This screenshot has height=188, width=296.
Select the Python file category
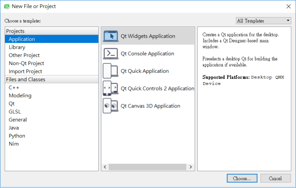[17, 136]
